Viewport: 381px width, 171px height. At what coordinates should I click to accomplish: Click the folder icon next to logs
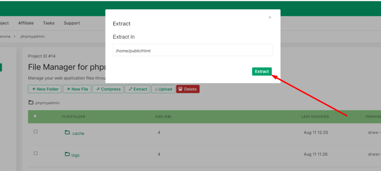67,154
